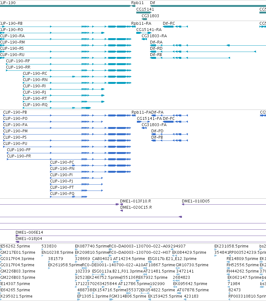The height and width of the screenshot is (301, 266).
Task: Open the CLIP-190-PA protein
Action: (15, 125)
